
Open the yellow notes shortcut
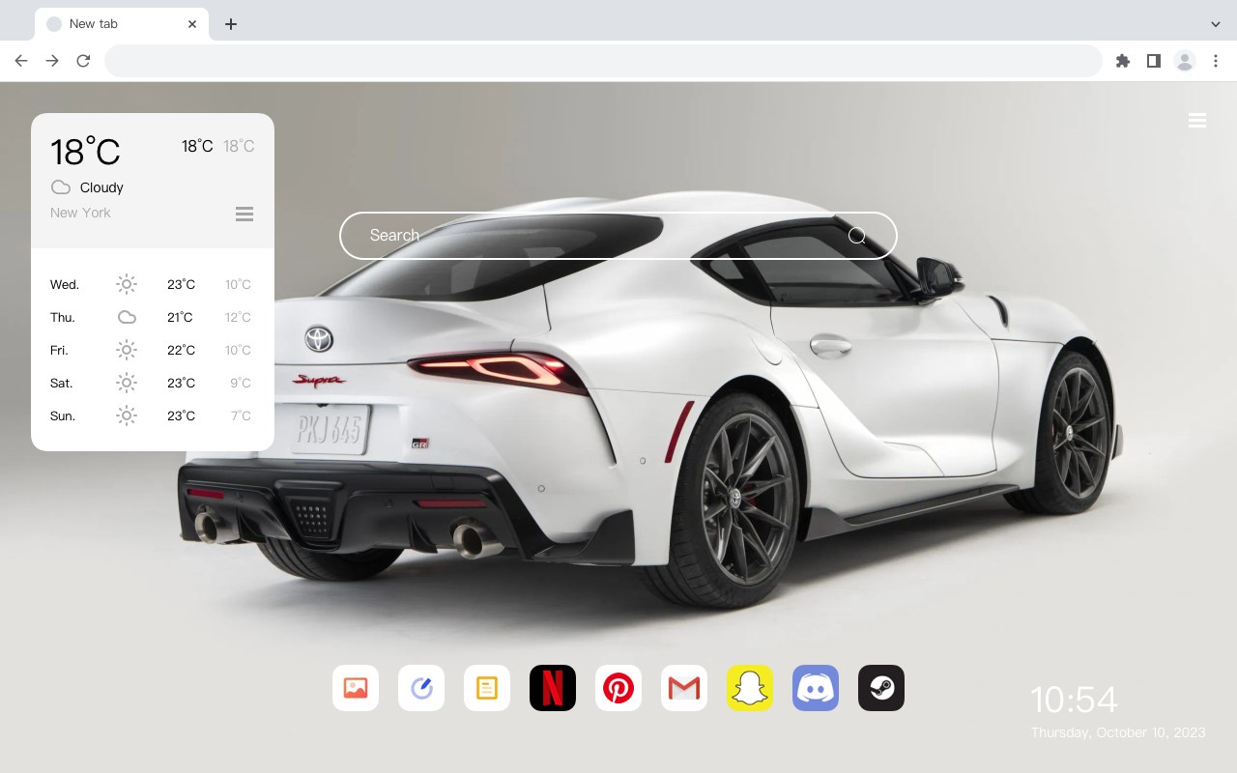[x=487, y=688]
